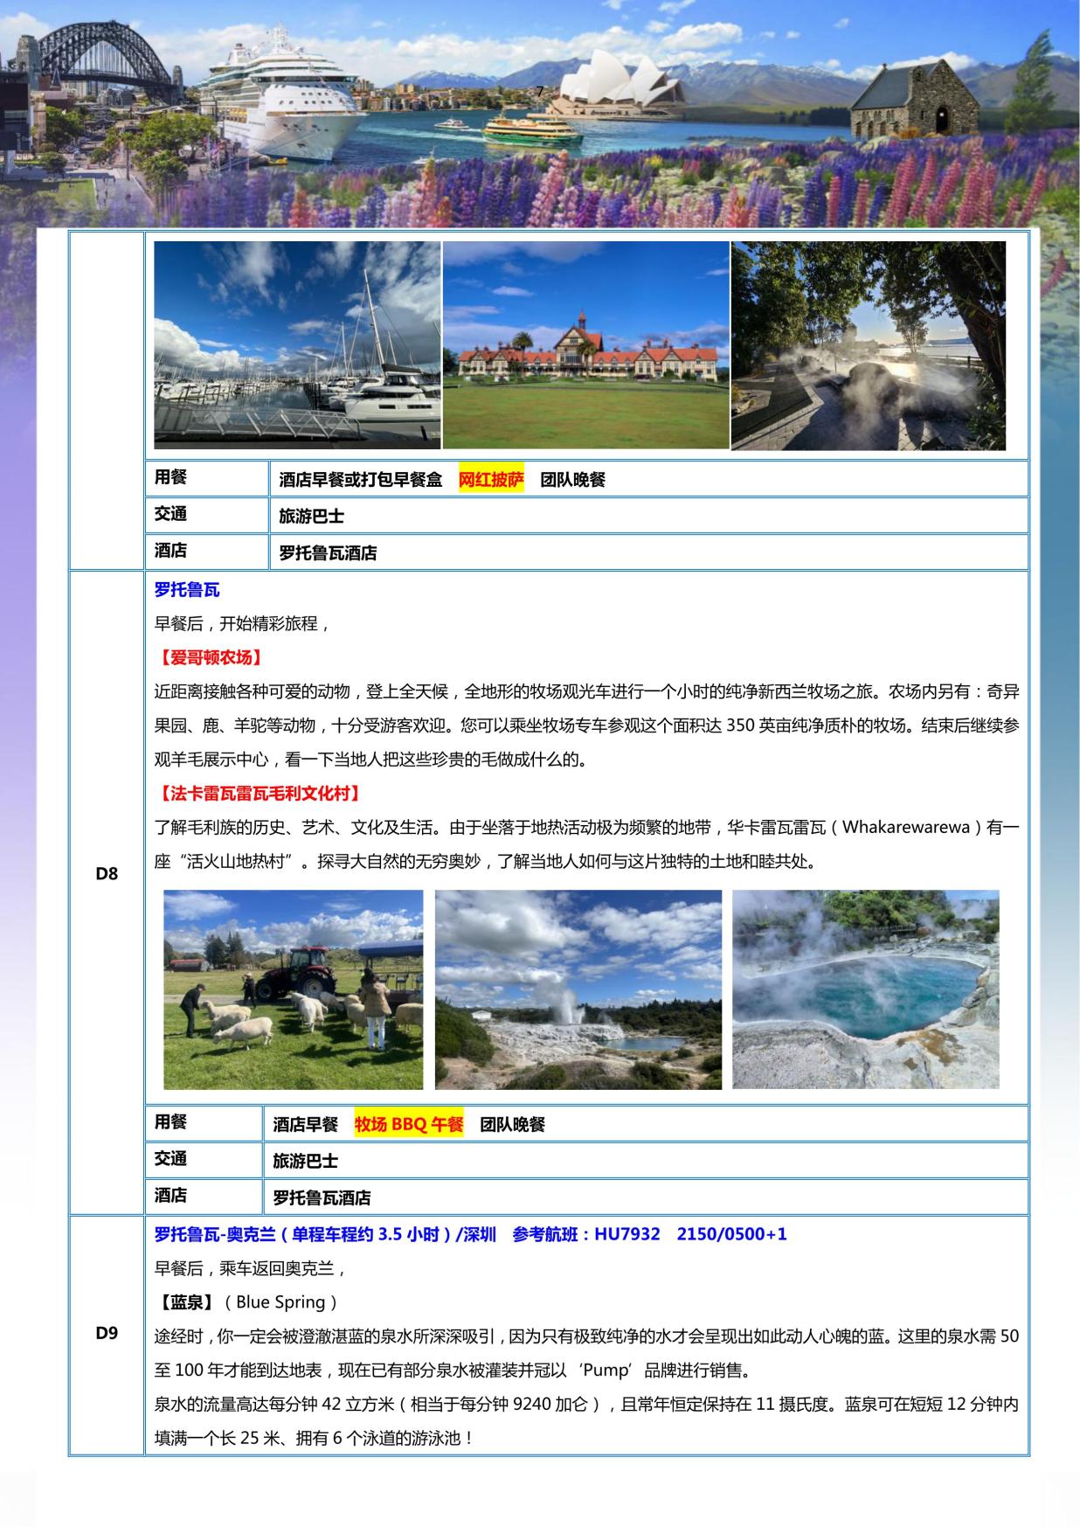Viewport: 1080px width, 1527px height.
Task: Click the HU7932 flight reference text
Action: point(627,1234)
